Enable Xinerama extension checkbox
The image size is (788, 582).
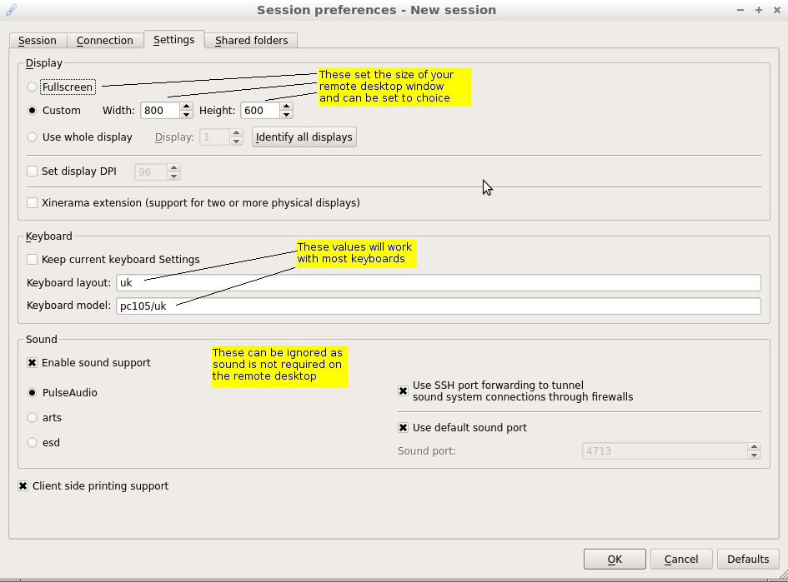tap(33, 203)
